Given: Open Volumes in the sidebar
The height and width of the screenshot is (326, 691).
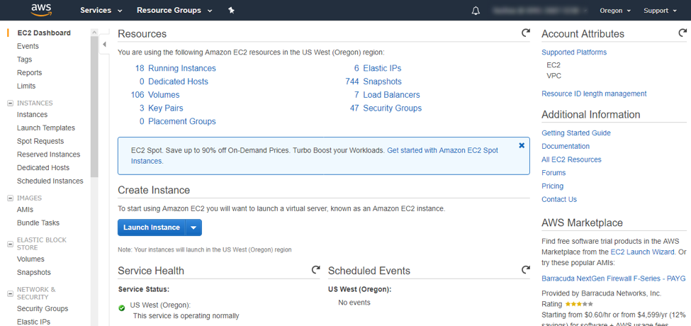Looking at the screenshot, I should pyautogui.click(x=30, y=259).
